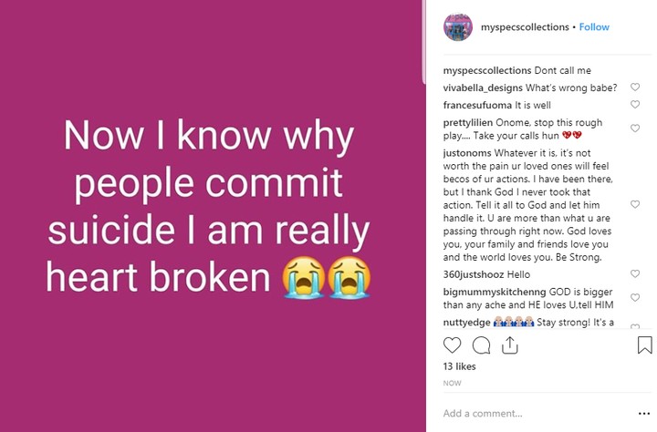The height and width of the screenshot is (432, 657).
Task: Visit vivabella_designs profile
Action: [x=483, y=87]
